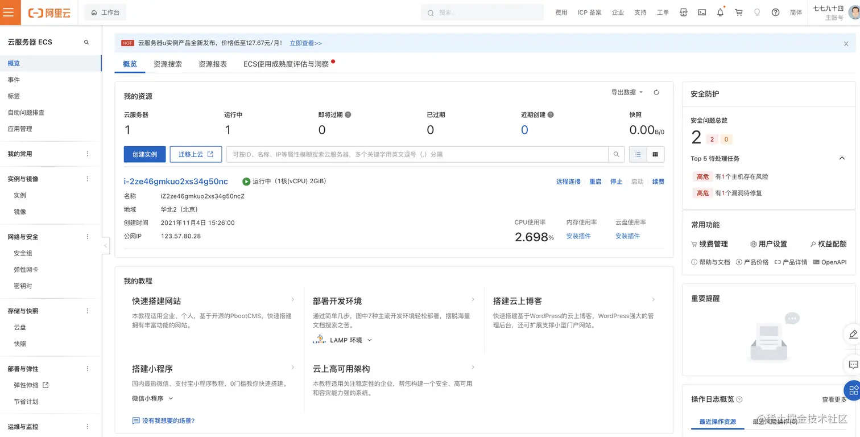Open the shopping cart
The width and height of the screenshot is (860, 437).
point(739,13)
